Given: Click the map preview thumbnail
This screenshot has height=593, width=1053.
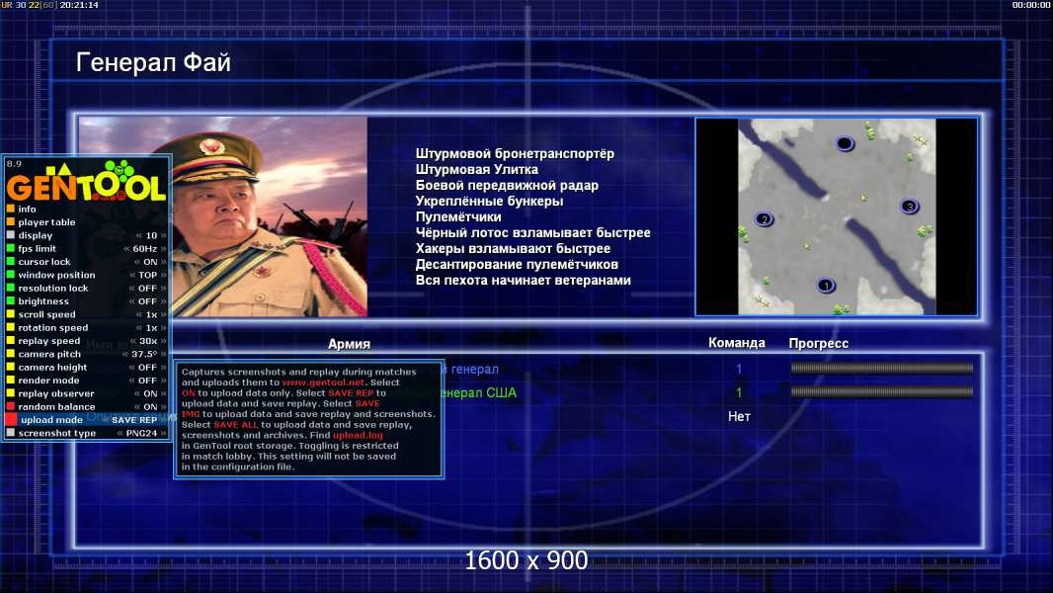Looking at the screenshot, I should pyautogui.click(x=837, y=216).
